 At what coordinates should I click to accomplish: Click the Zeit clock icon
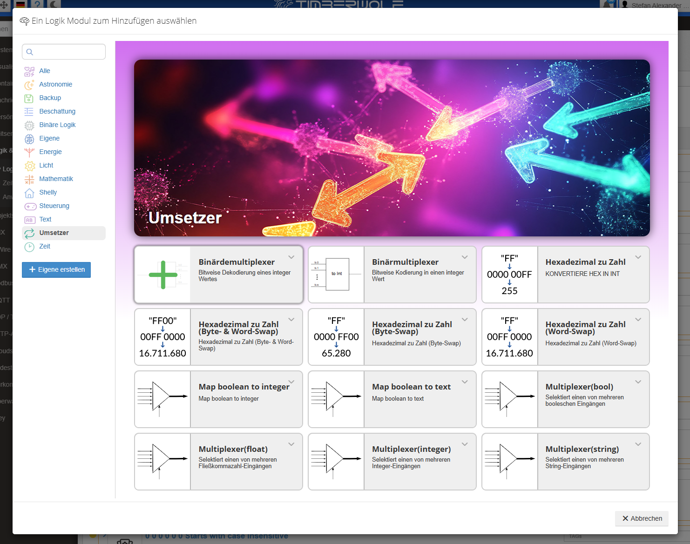pos(29,247)
